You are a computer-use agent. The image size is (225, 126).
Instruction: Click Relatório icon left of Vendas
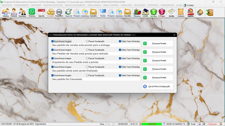click(85, 13)
